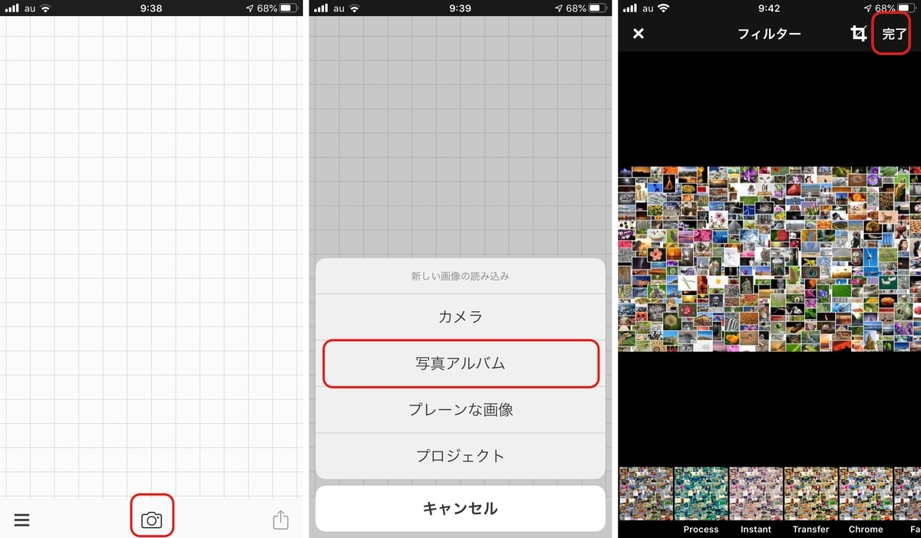921x538 pixels.
Task: Select the crop tool on the filter screen
Action: (x=859, y=34)
